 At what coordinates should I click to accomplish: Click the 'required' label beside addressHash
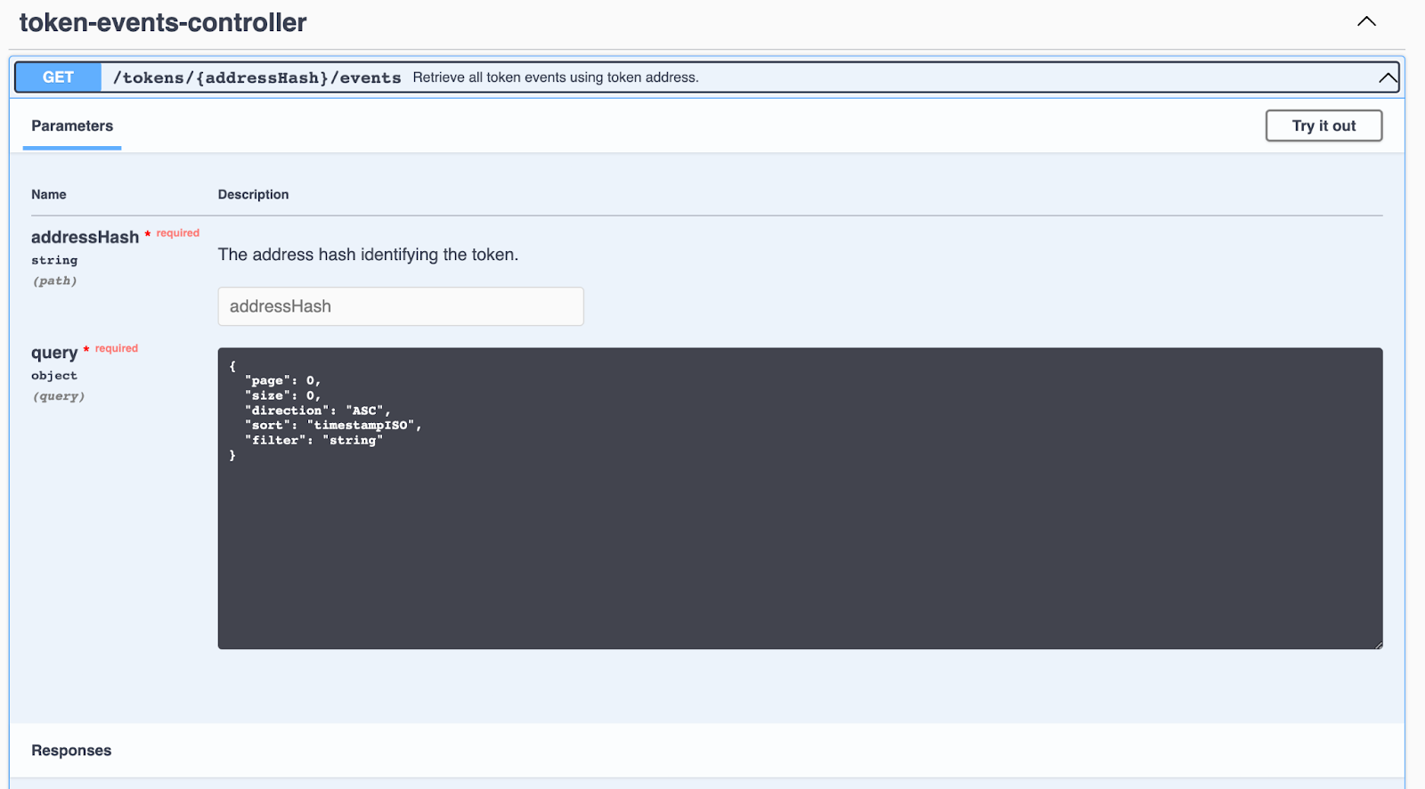point(178,233)
